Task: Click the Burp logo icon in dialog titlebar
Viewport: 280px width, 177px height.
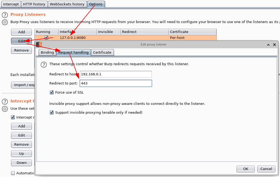Action: point(39,45)
